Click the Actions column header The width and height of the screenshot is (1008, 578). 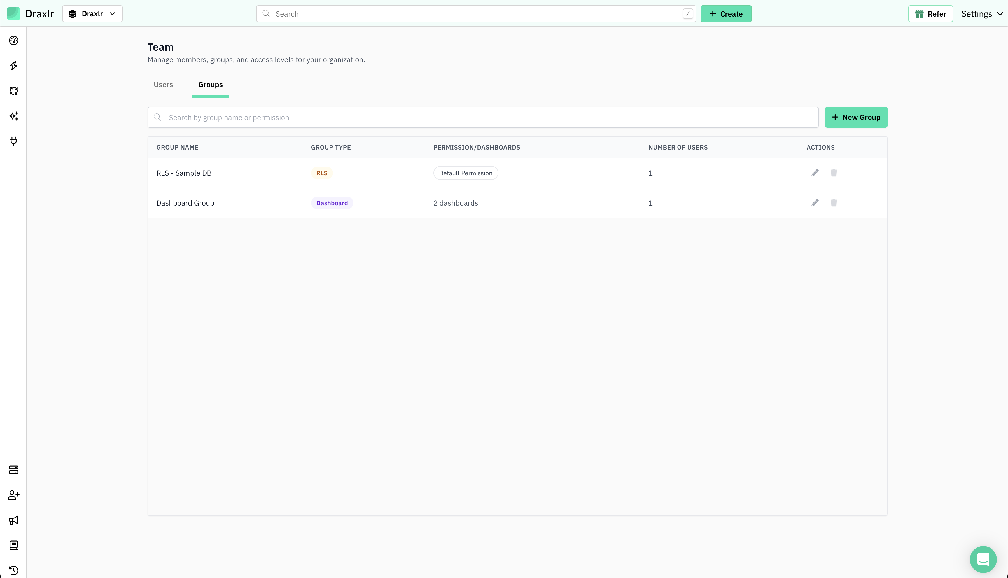tap(820, 147)
